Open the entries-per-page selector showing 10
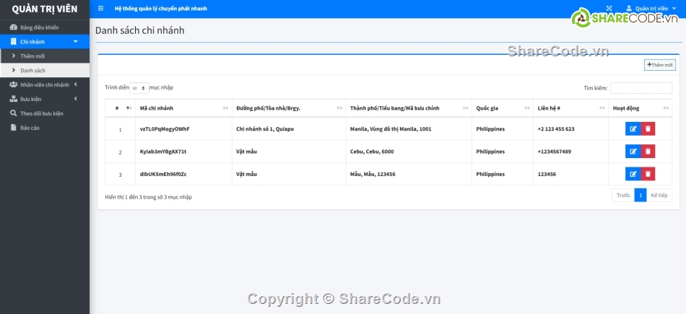This screenshot has width=686, height=314. point(139,88)
